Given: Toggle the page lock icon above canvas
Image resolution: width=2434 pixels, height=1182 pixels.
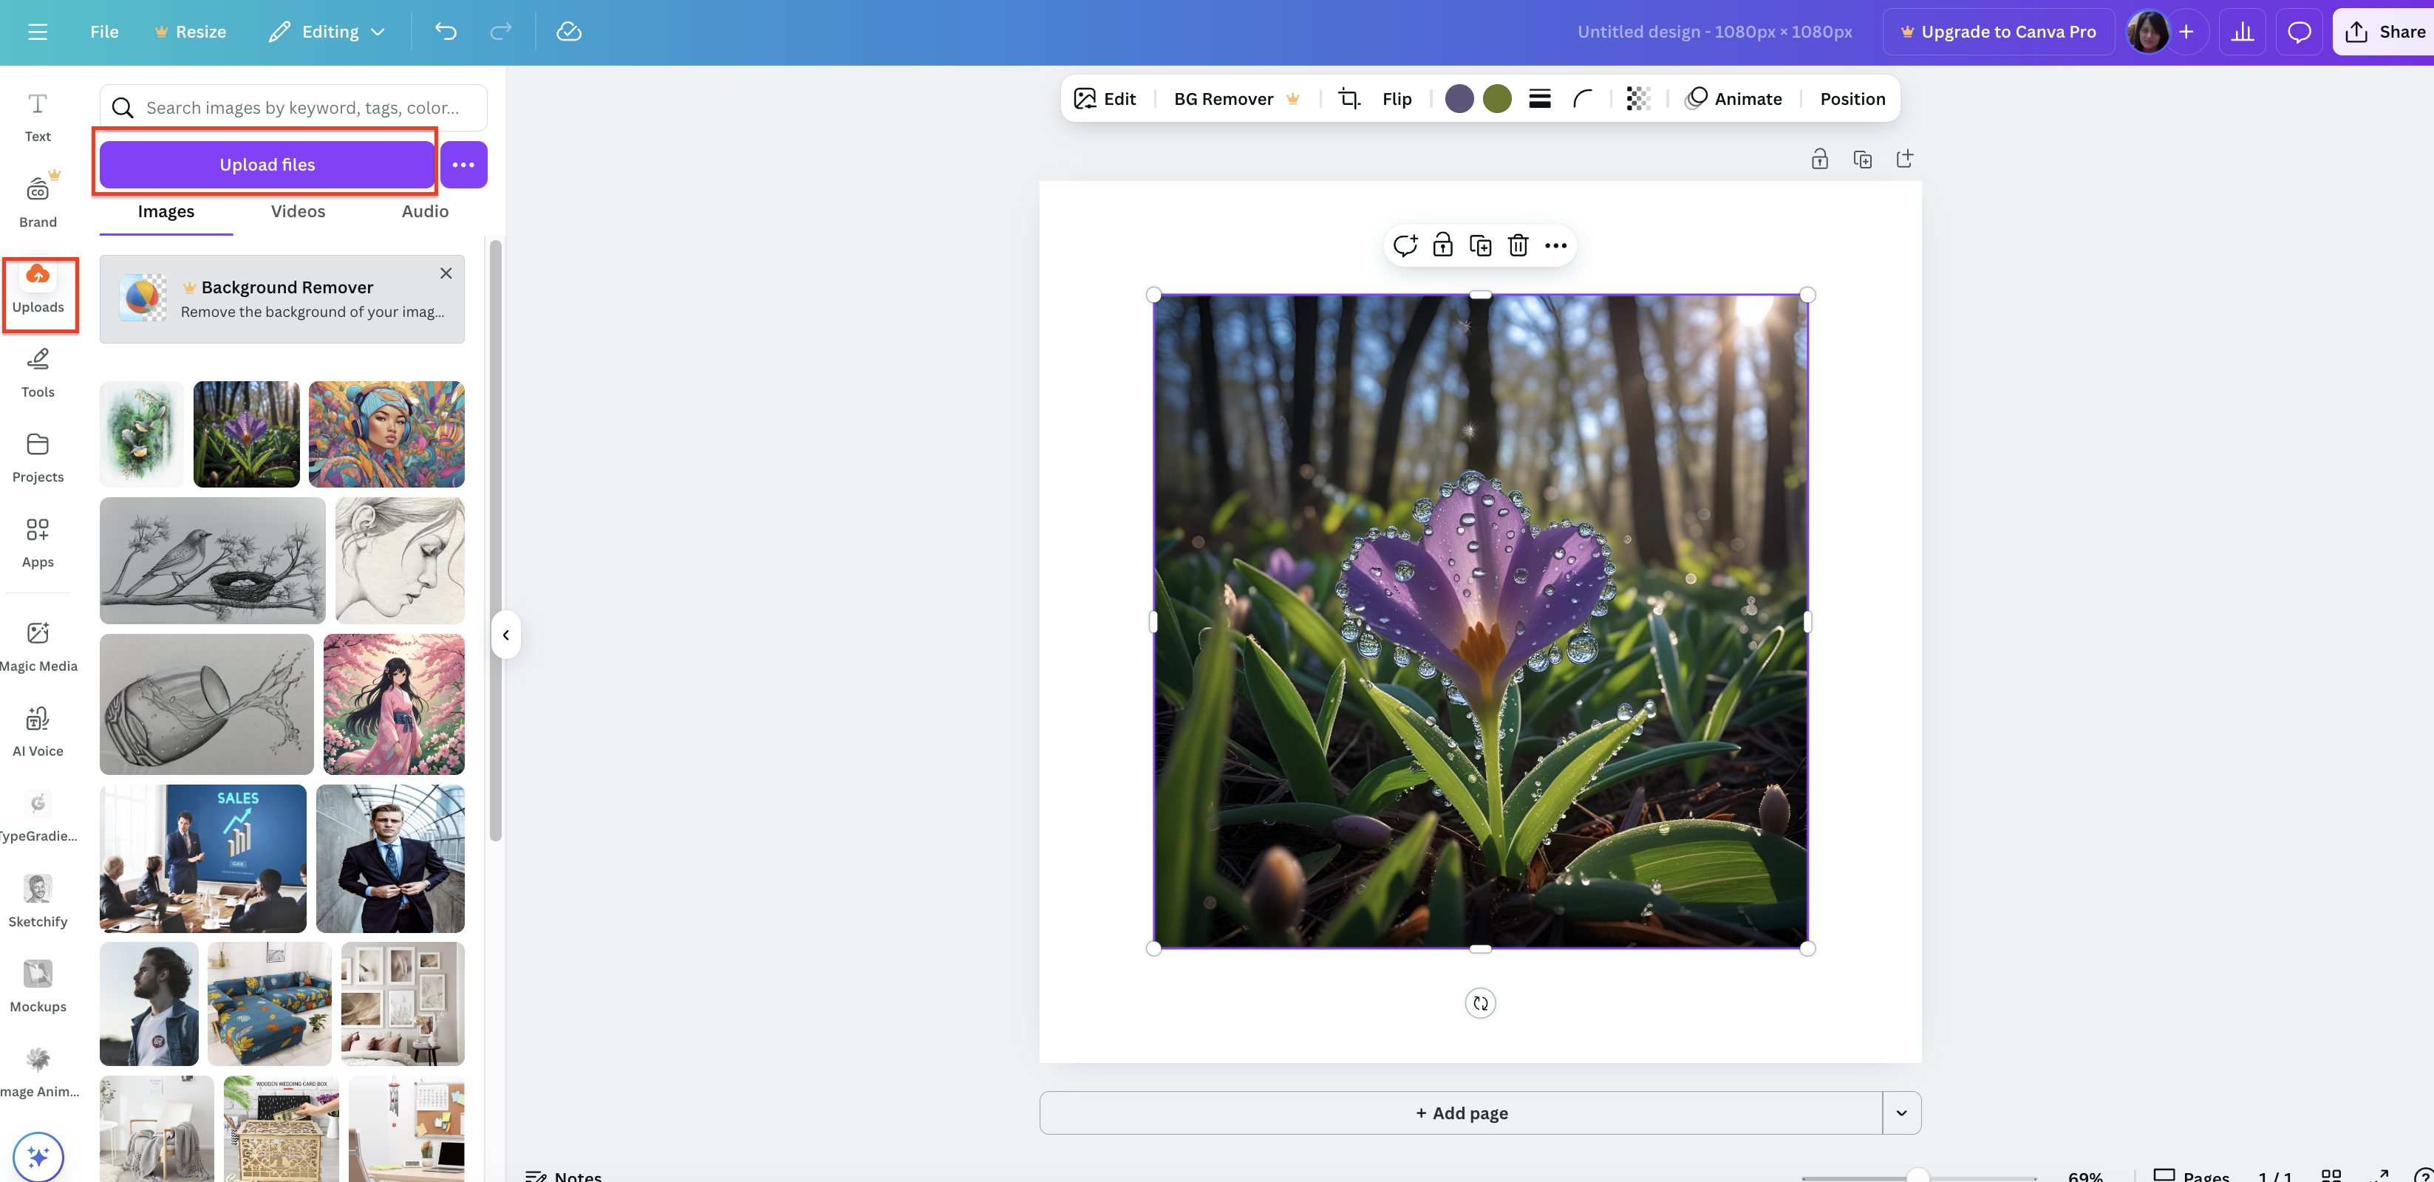Looking at the screenshot, I should tap(1819, 159).
